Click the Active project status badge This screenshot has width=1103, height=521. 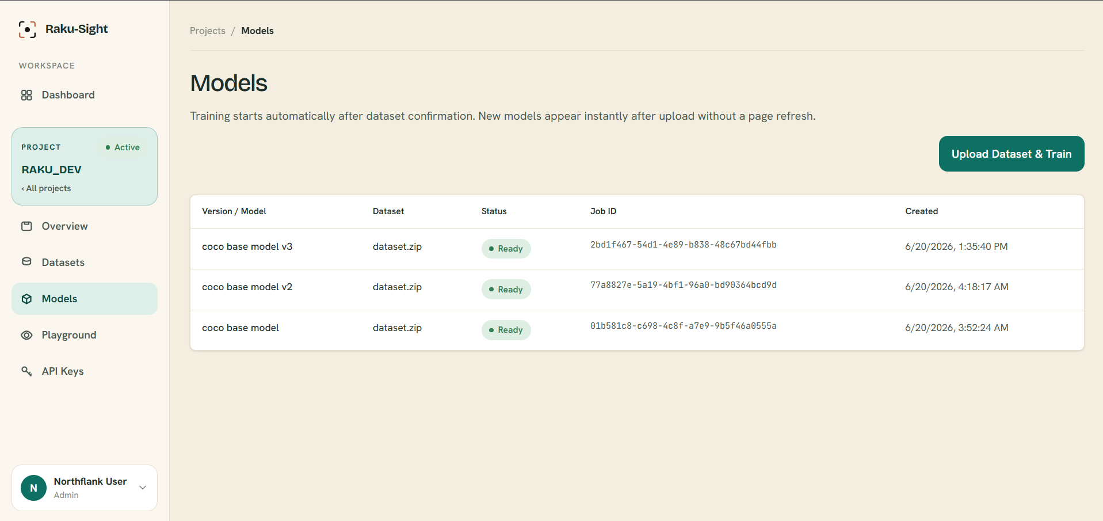(x=123, y=147)
